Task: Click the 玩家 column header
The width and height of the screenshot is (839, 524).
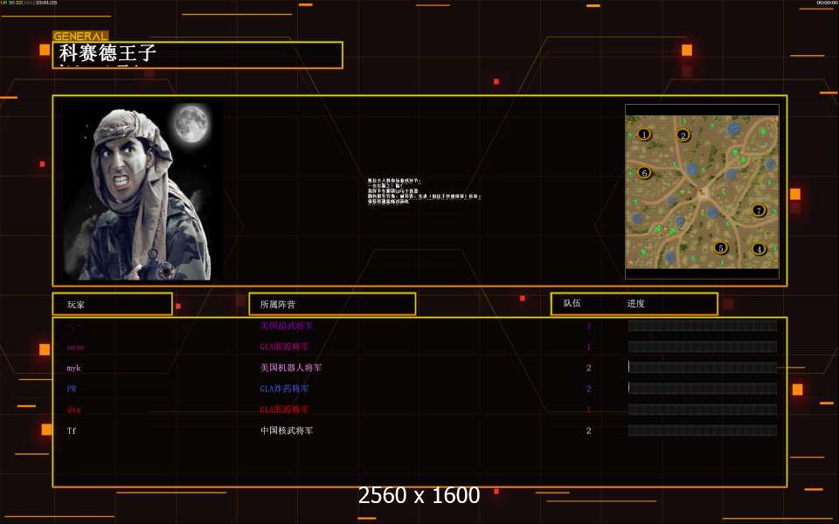Action: point(112,304)
